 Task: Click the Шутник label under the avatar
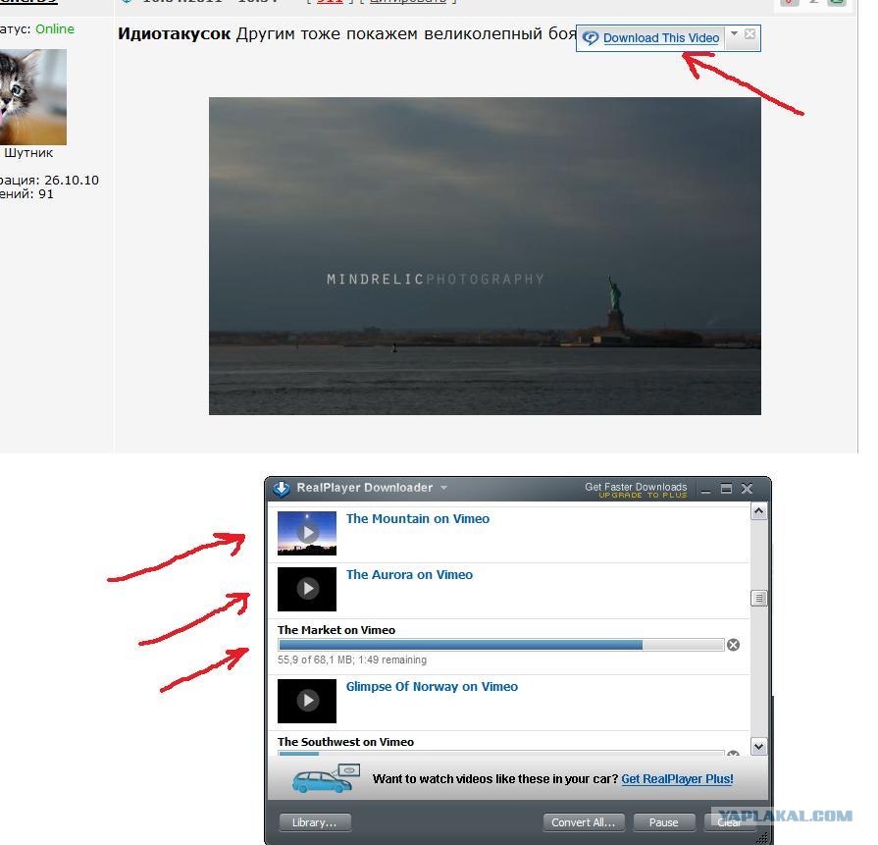[28, 153]
